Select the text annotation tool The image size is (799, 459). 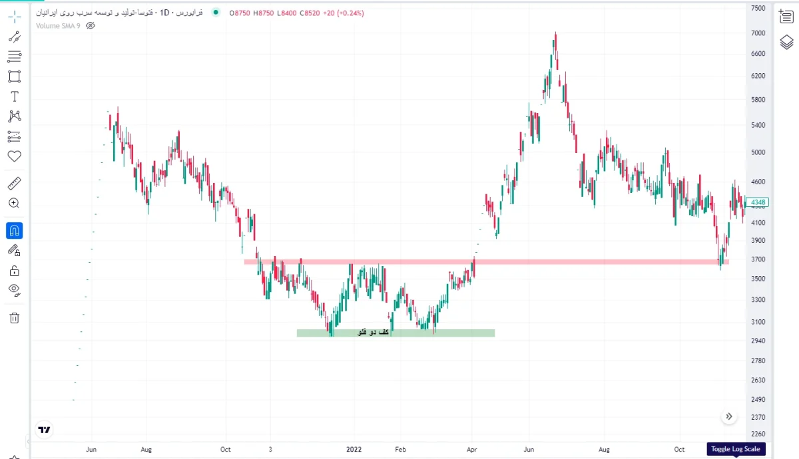click(15, 96)
